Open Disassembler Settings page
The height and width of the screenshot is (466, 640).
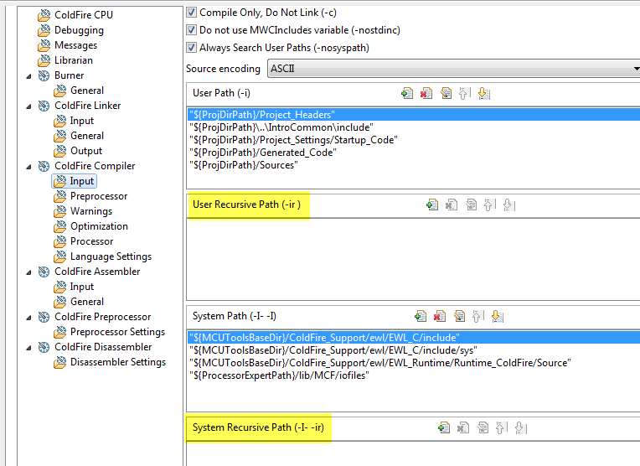pyautogui.click(x=118, y=362)
